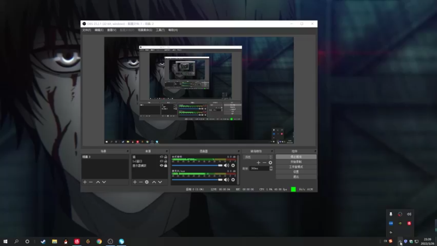Open Google Chrome from the taskbar
Viewport: 437px width, 246px height.
pos(99,242)
